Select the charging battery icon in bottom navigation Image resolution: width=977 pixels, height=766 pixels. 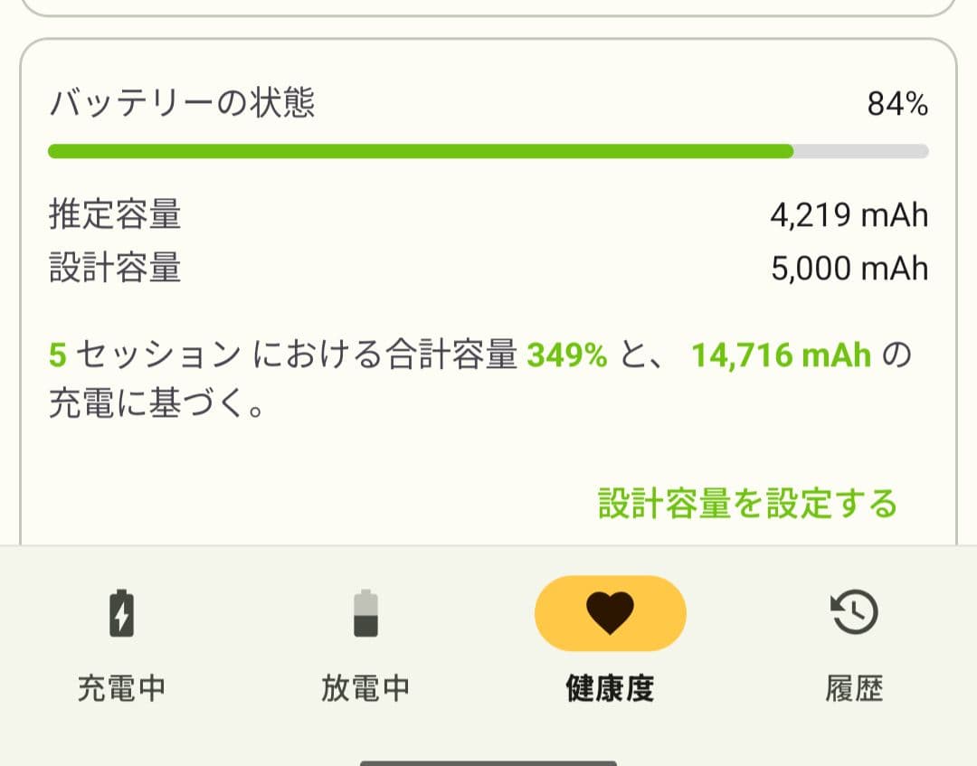[122, 612]
